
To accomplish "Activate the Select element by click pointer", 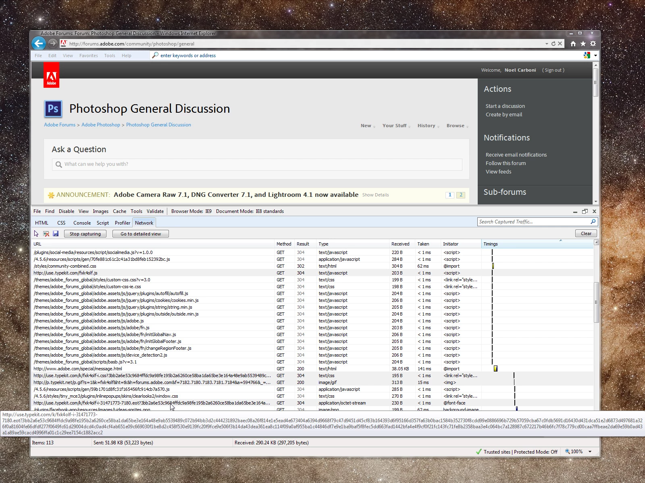I will pyautogui.click(x=36, y=233).
